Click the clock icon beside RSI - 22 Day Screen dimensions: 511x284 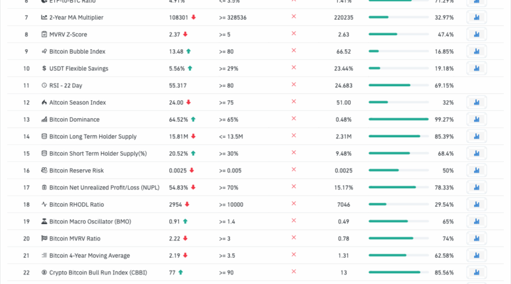[x=43, y=86]
